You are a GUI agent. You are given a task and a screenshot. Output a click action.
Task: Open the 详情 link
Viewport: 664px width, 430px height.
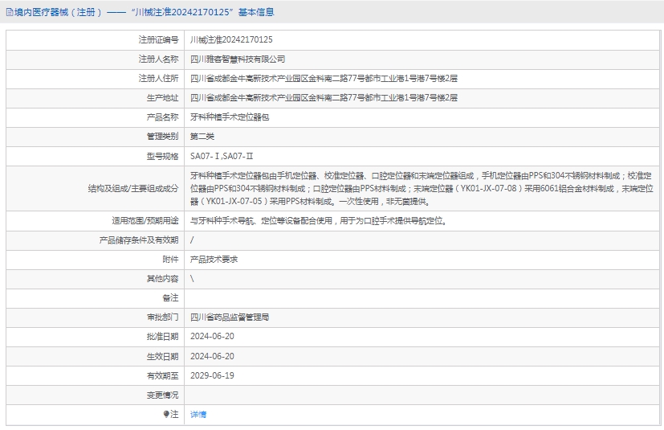click(198, 415)
